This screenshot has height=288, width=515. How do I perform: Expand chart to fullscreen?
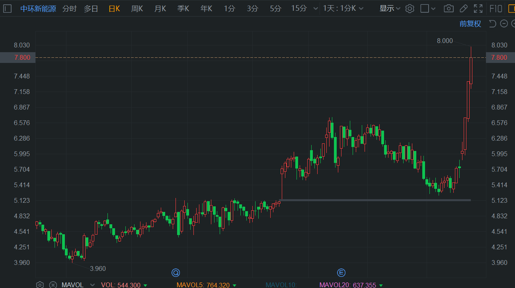coord(478,8)
